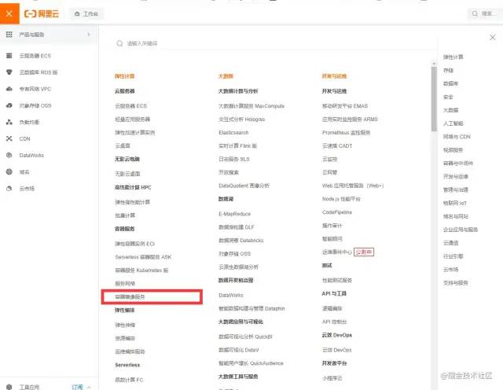
Task: Open 数据可视化 DataV
Action: [239, 350]
